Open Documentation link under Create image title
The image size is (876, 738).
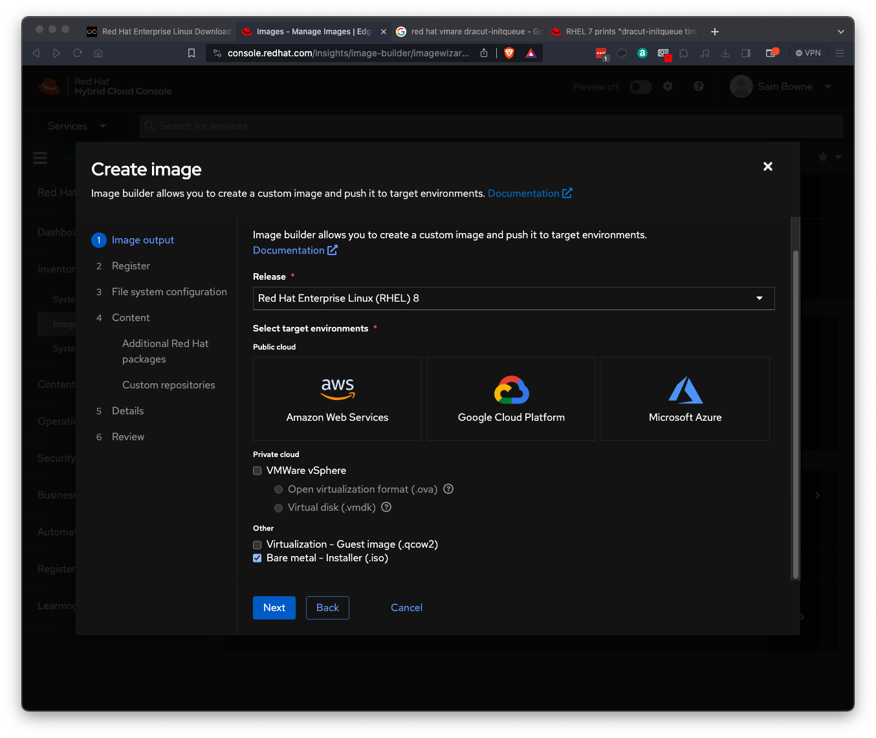530,194
